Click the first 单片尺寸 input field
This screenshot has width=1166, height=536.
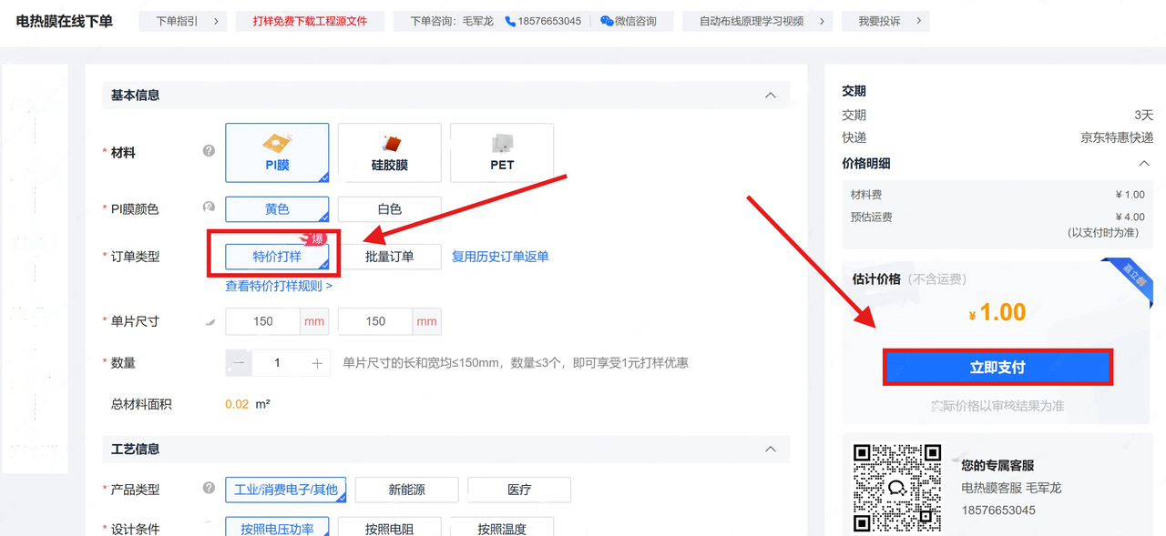tap(263, 321)
